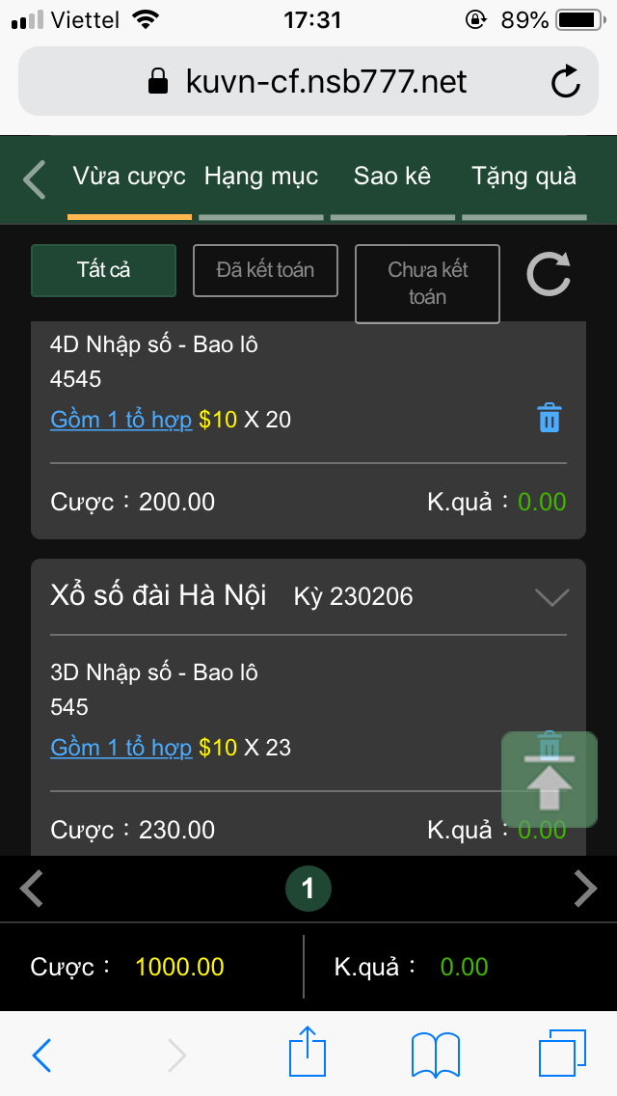Show Safari open tabs
Viewport: 617px width, 1096px height.
tap(561, 1054)
